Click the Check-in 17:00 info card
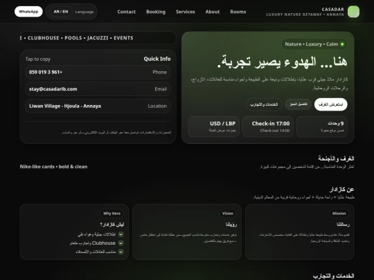This screenshot has width=374, height=280. [x=267, y=127]
